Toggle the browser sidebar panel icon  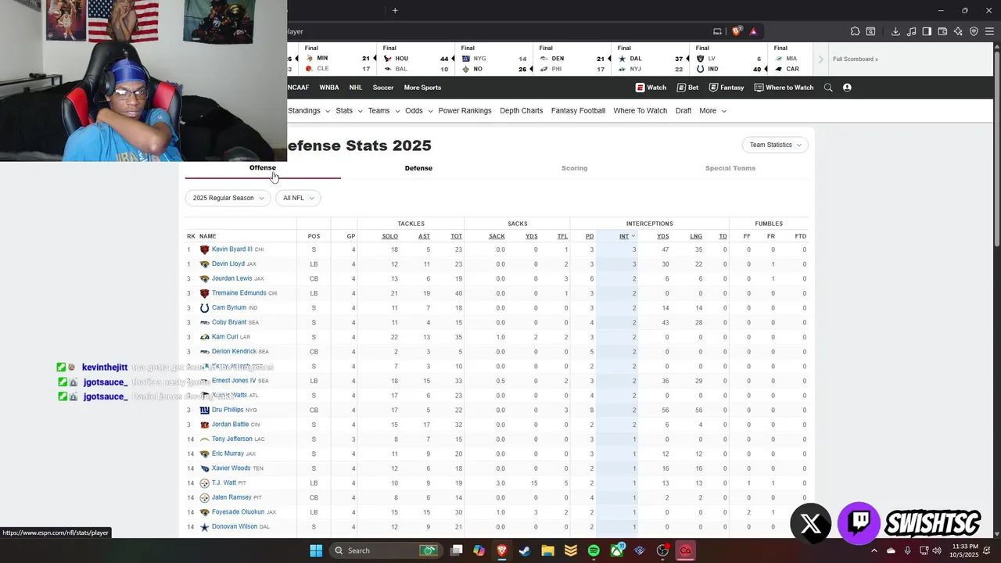(x=927, y=31)
